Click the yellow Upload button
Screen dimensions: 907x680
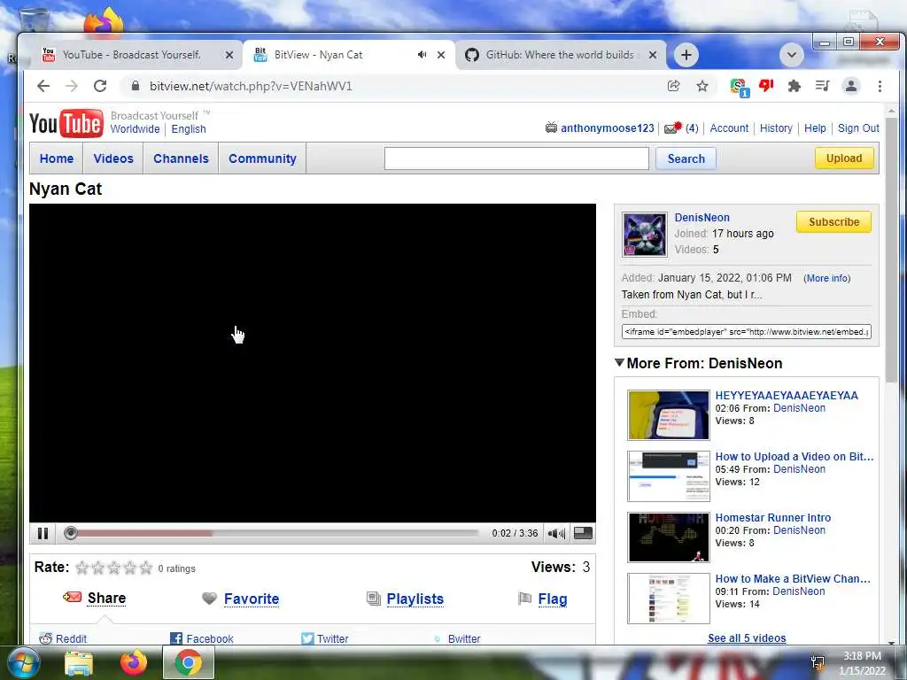point(844,158)
